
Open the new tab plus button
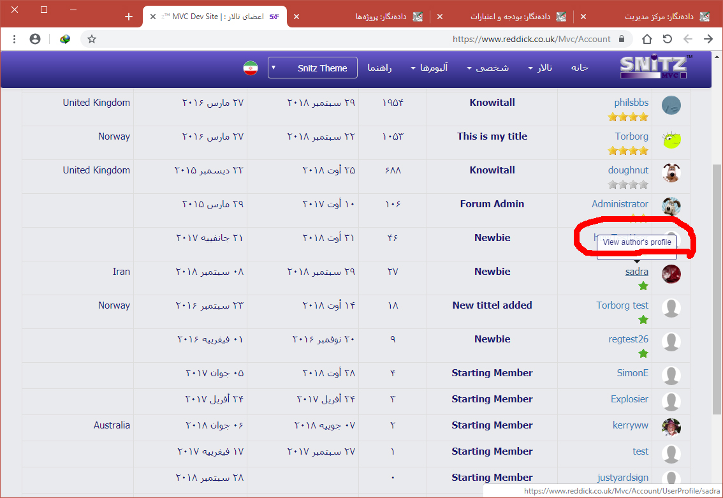tap(129, 17)
